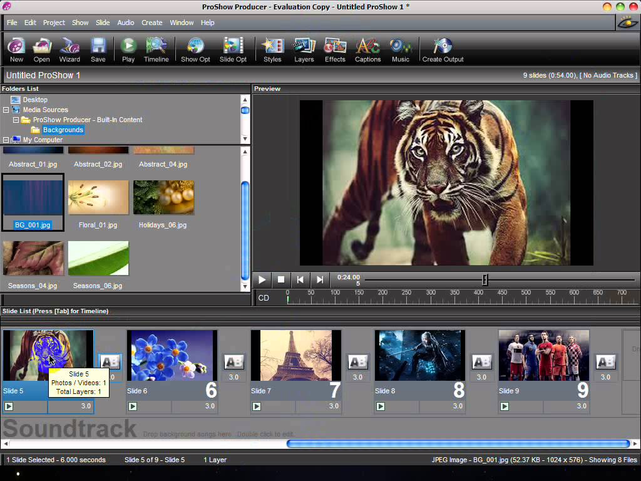Click the transition icon after Slide 5
The image size is (641, 481).
(x=110, y=363)
